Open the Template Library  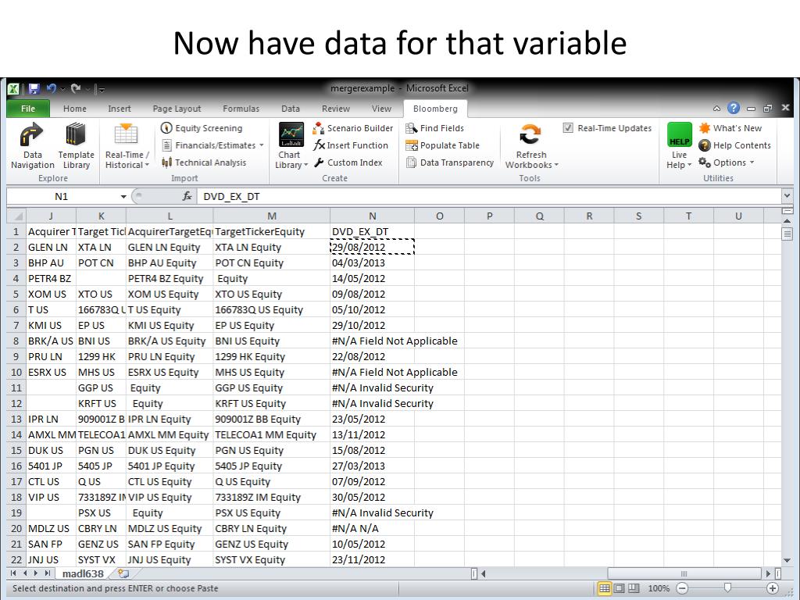76,146
